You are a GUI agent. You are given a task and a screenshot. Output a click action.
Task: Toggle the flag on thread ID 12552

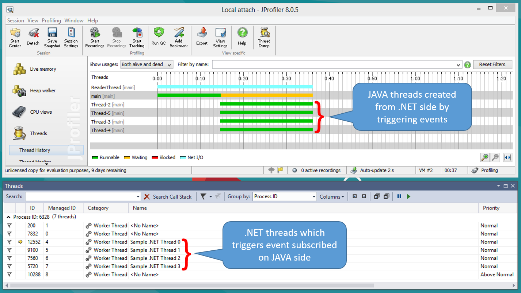click(x=9, y=242)
